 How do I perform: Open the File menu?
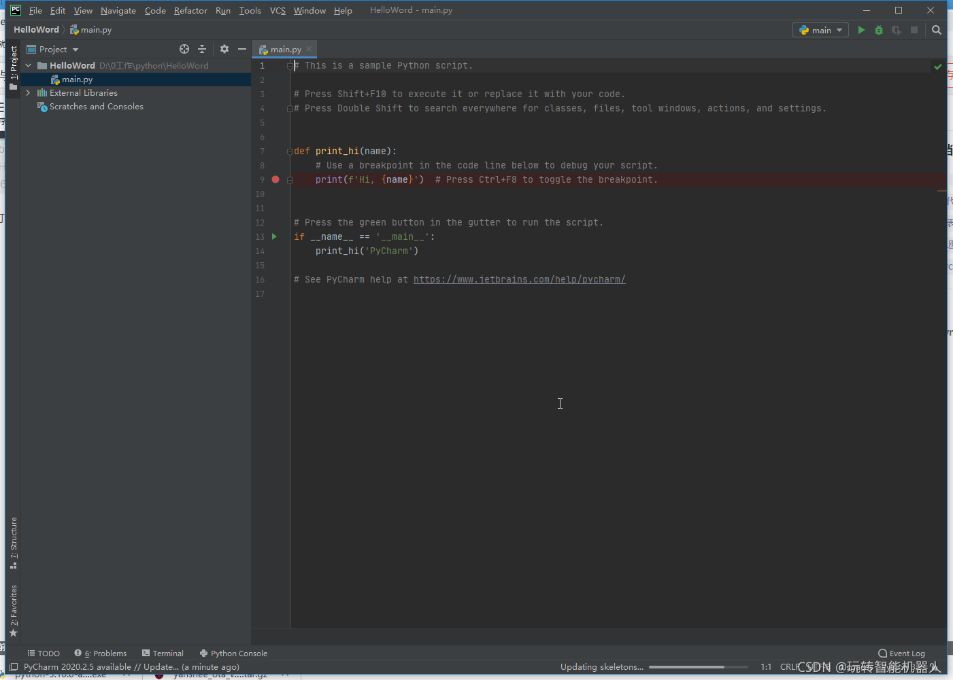[35, 10]
